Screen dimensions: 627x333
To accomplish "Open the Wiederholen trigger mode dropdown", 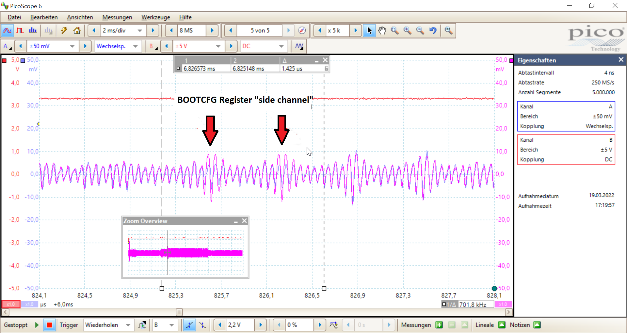I will pyautogui.click(x=128, y=325).
